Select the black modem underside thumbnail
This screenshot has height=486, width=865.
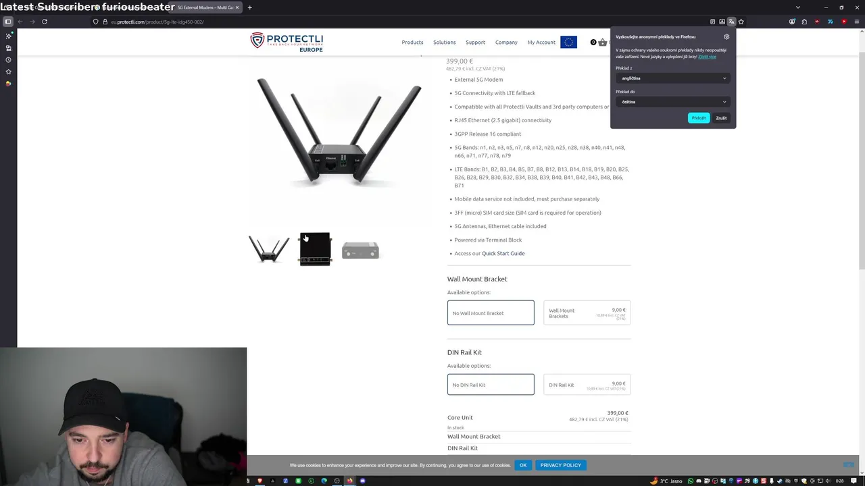[x=315, y=249]
